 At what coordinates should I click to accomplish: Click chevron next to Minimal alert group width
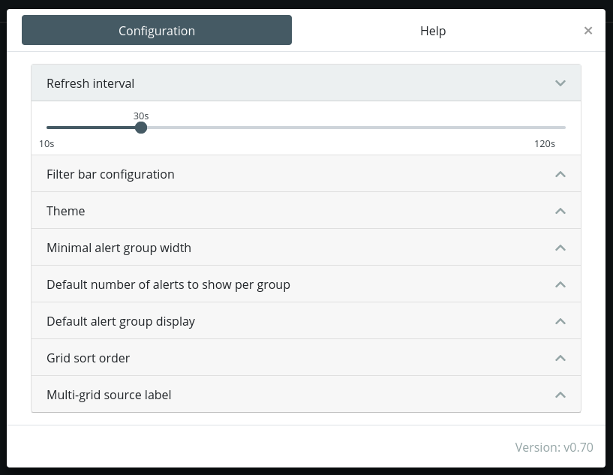tap(560, 248)
